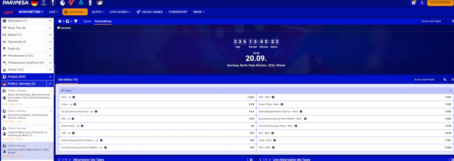Open the Europa League trophy shortcut icon
The height and width of the screenshot is (161, 454).
pyautogui.click(x=53, y=3)
